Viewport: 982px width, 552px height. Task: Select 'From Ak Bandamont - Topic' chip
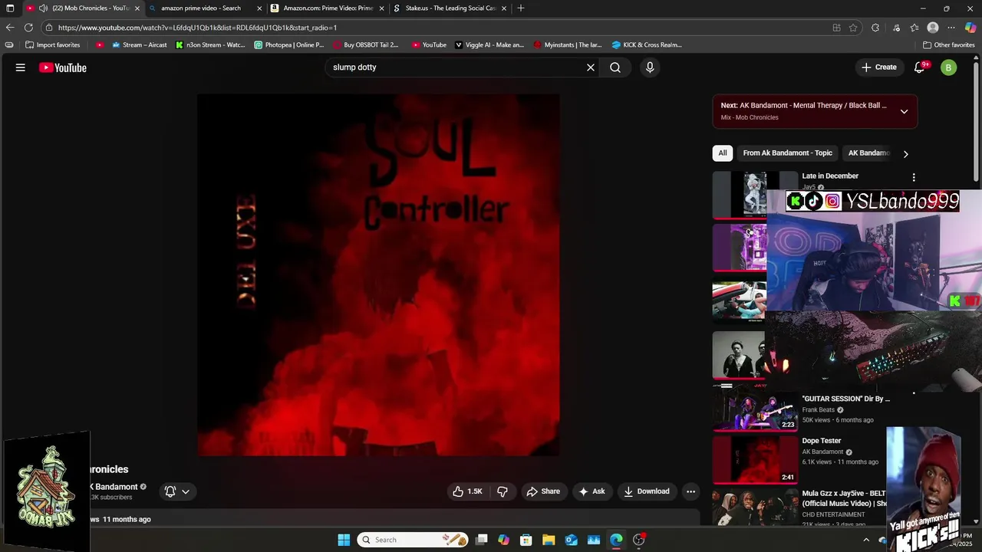coord(787,153)
